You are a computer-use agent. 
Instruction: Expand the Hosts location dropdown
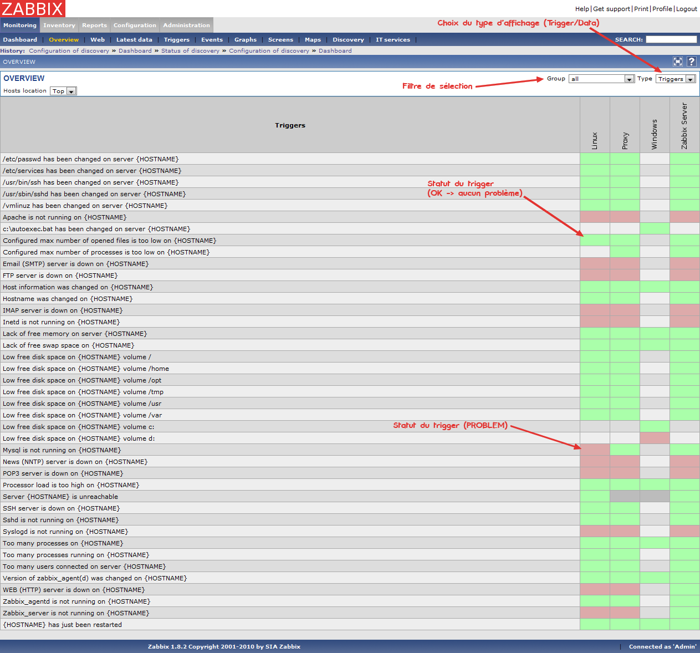[63, 91]
